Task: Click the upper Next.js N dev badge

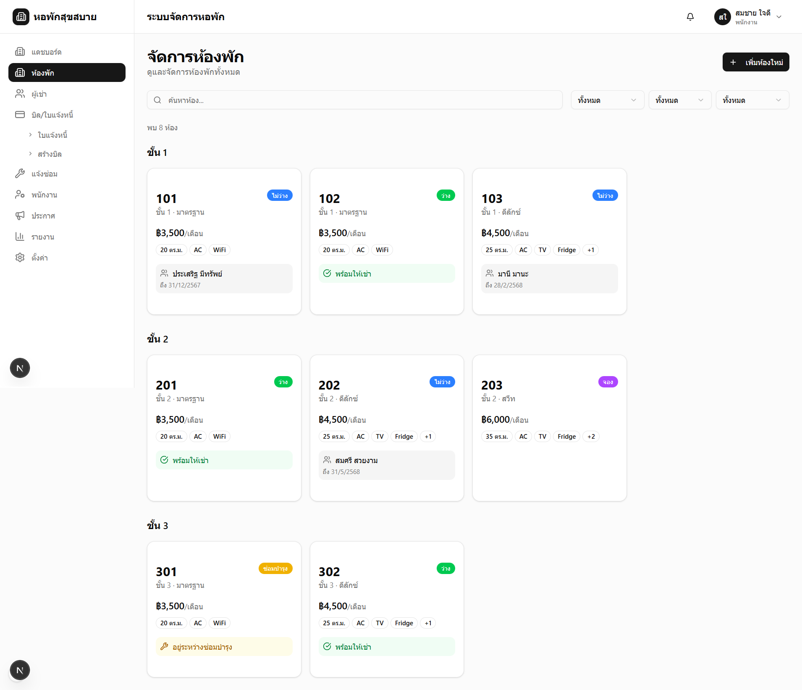Action: click(20, 368)
